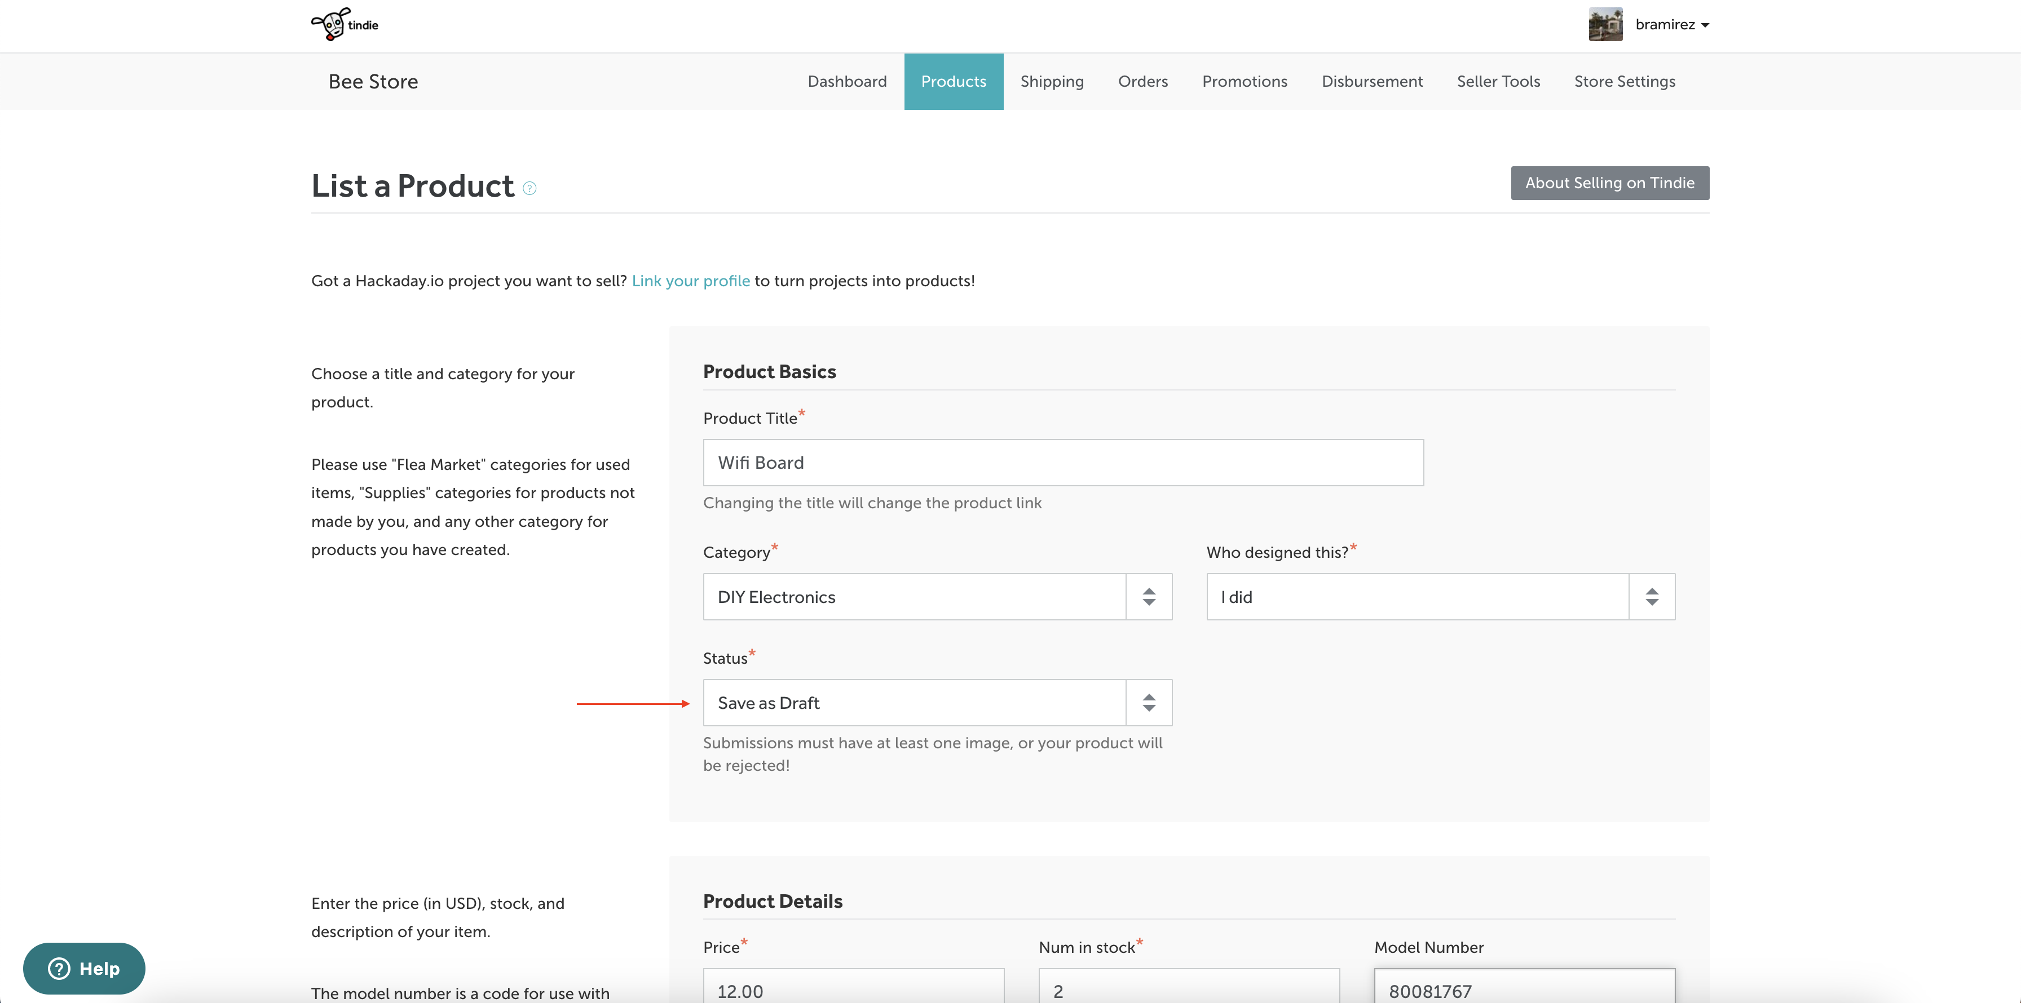Click the bramirez profile avatar
This screenshot has width=2021, height=1003.
[x=1605, y=24]
